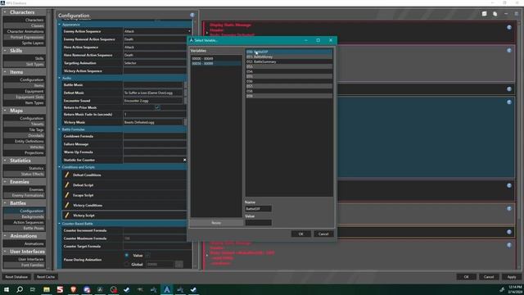
Task: Click the blue orb beside Configuration heading
Action: pos(192,15)
